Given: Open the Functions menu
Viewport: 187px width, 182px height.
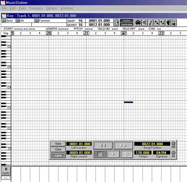Looking at the screenshot, I should pos(36,8).
